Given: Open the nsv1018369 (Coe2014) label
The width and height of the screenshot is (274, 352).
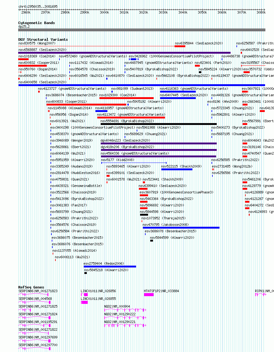Looking at the screenshot, I should pyautogui.click(x=37, y=56).
